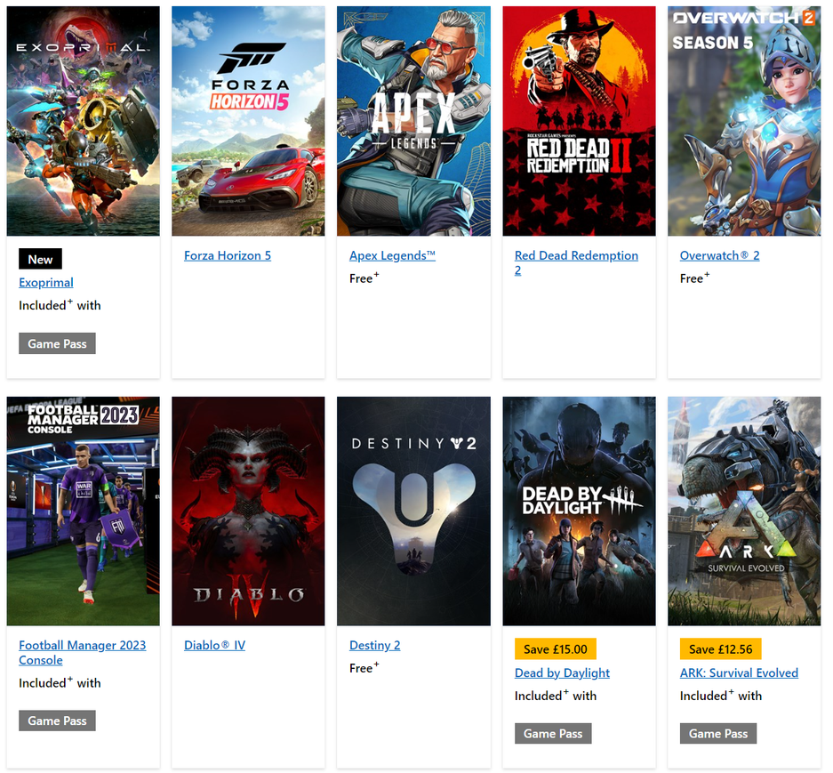Screen dimensions: 833x773
Task: Follow the Destiny 2 title link
Action: coord(374,646)
